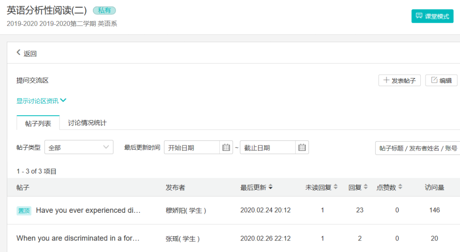Sort the 点赞数 column

click(x=400, y=187)
